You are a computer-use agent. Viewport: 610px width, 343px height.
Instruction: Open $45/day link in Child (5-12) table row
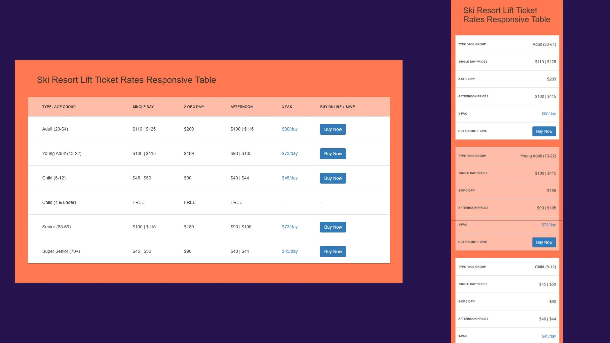(x=290, y=178)
